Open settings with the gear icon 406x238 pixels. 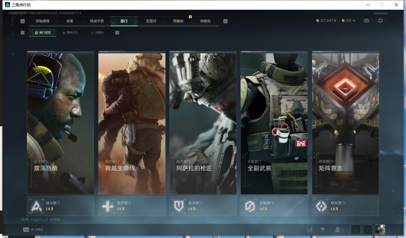380,21
